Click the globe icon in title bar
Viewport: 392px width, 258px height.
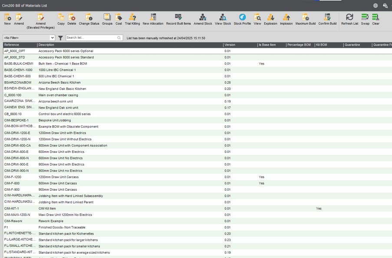(375, 6)
